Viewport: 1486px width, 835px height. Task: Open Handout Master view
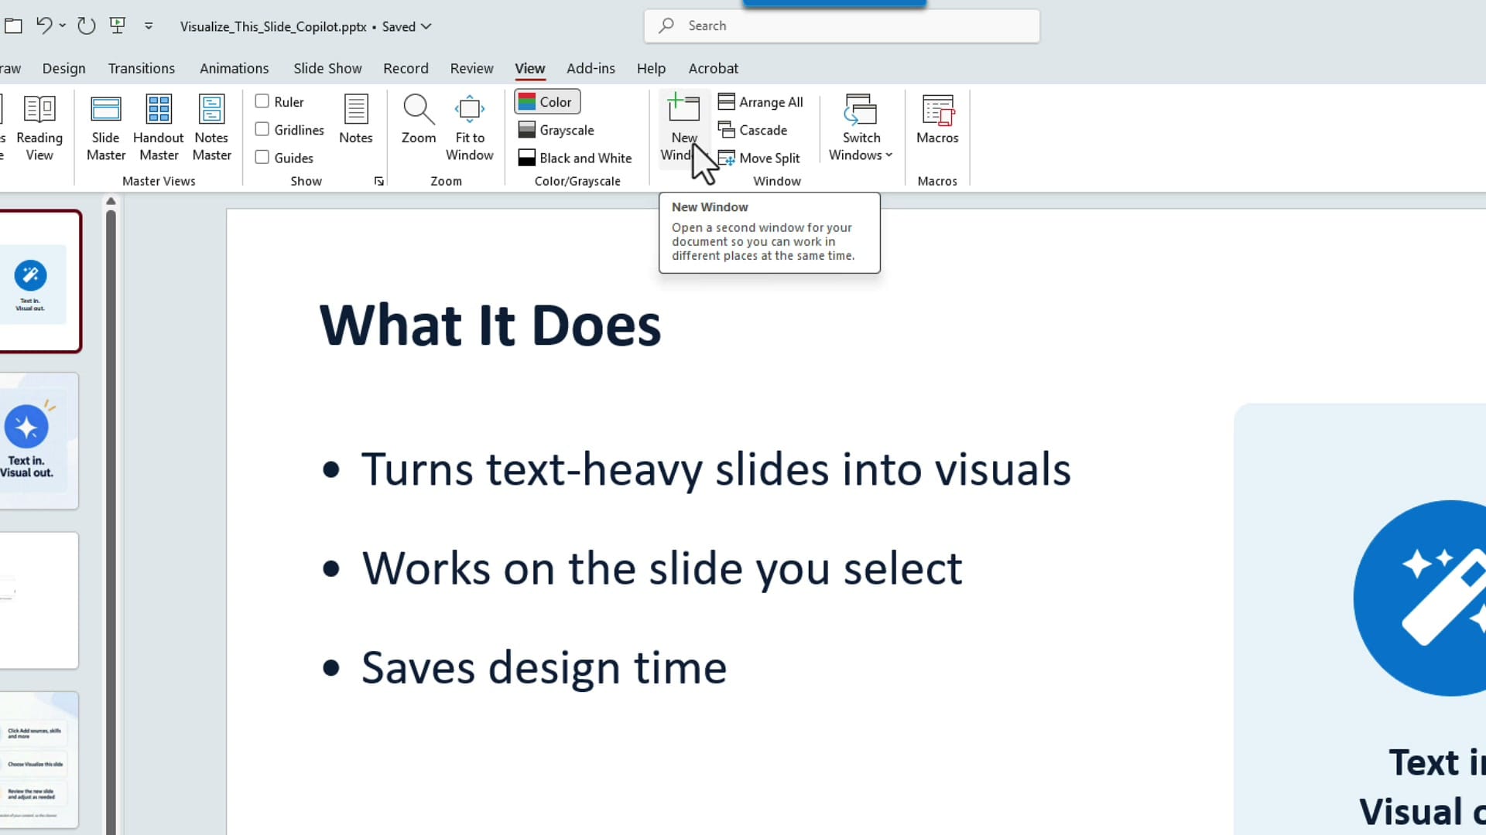tap(159, 128)
